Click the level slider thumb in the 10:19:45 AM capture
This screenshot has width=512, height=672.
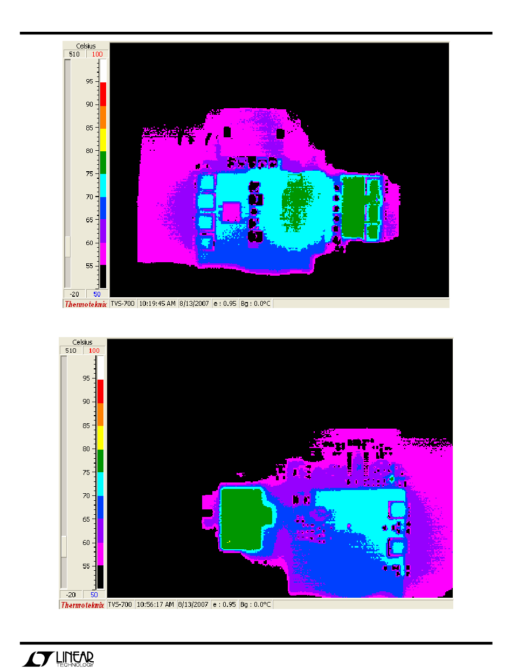click(67, 246)
